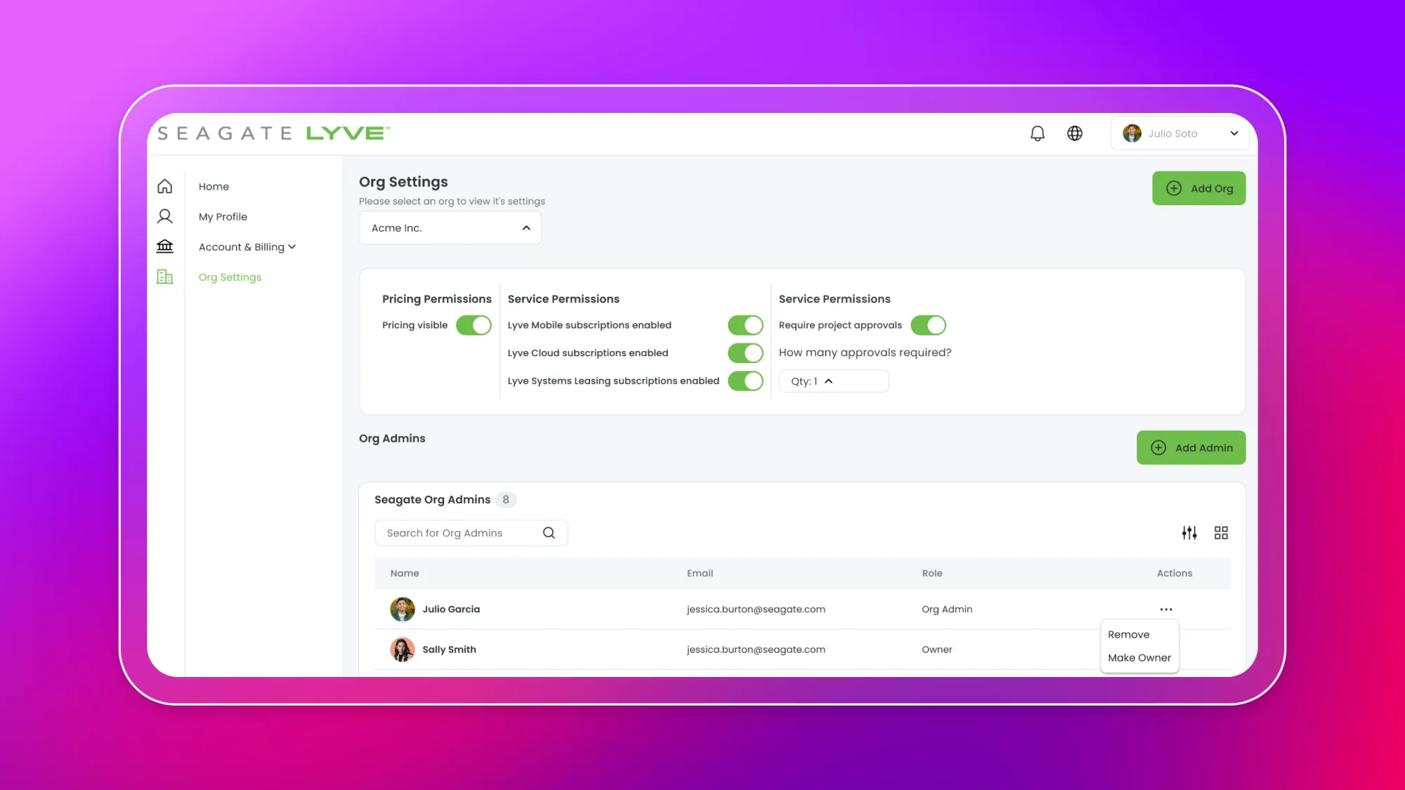Open the three-dot actions for Julio Garcia
The width and height of the screenshot is (1405, 790).
point(1165,610)
